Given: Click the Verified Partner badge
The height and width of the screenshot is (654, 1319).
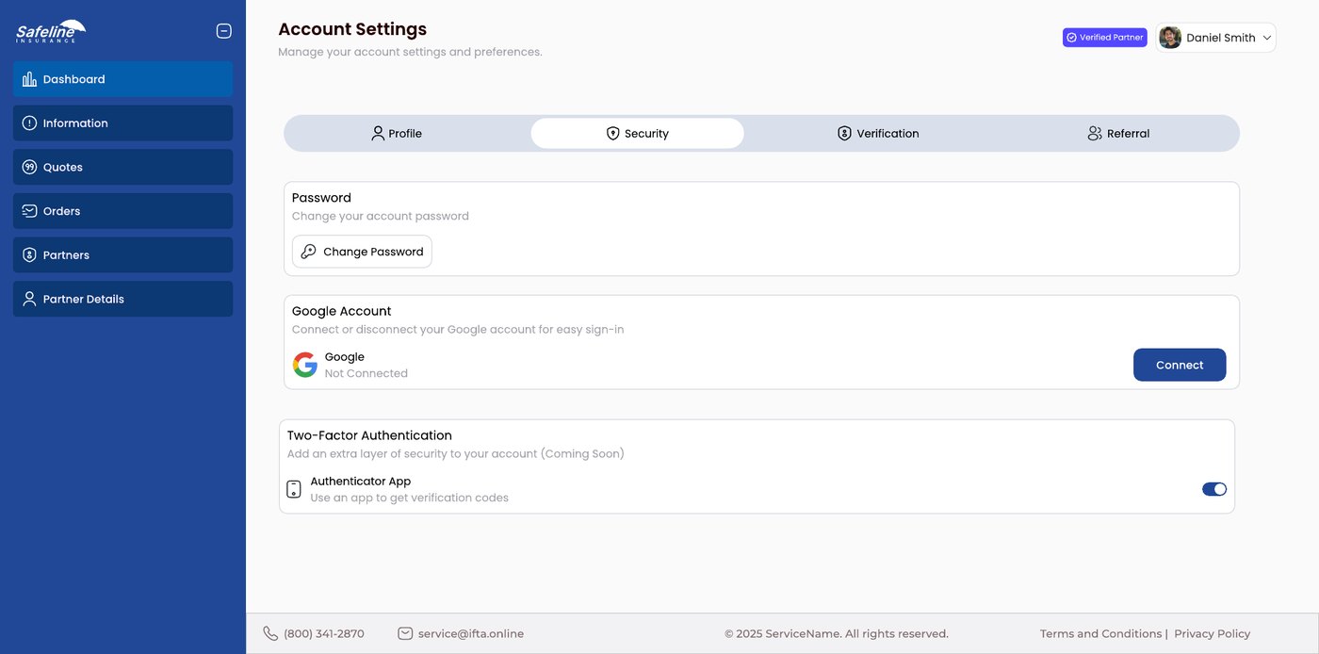Looking at the screenshot, I should click(x=1104, y=38).
